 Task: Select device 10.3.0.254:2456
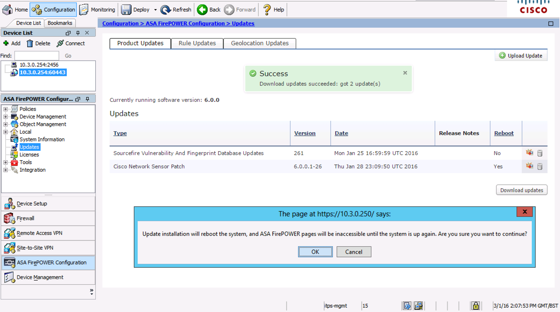(x=39, y=65)
